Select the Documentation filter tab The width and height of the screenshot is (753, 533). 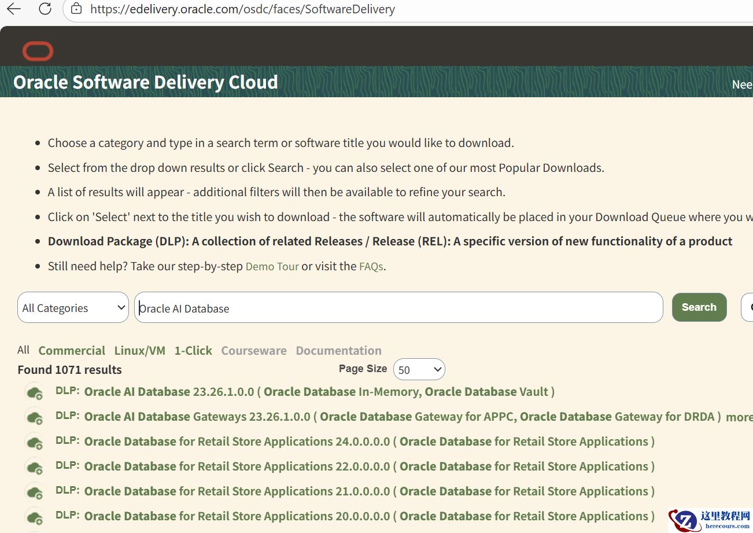click(338, 351)
